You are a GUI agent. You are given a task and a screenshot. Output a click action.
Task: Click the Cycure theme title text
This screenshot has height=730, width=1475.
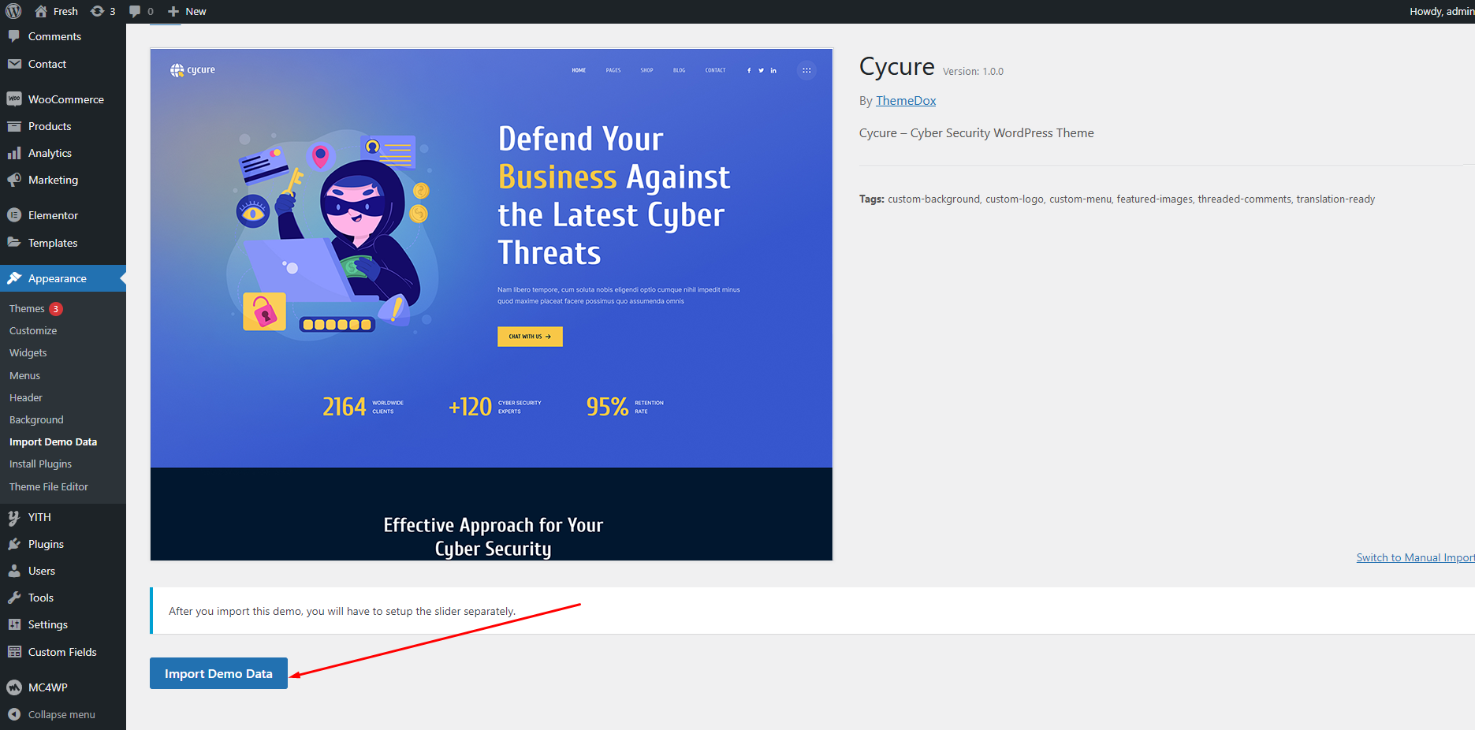(x=896, y=66)
